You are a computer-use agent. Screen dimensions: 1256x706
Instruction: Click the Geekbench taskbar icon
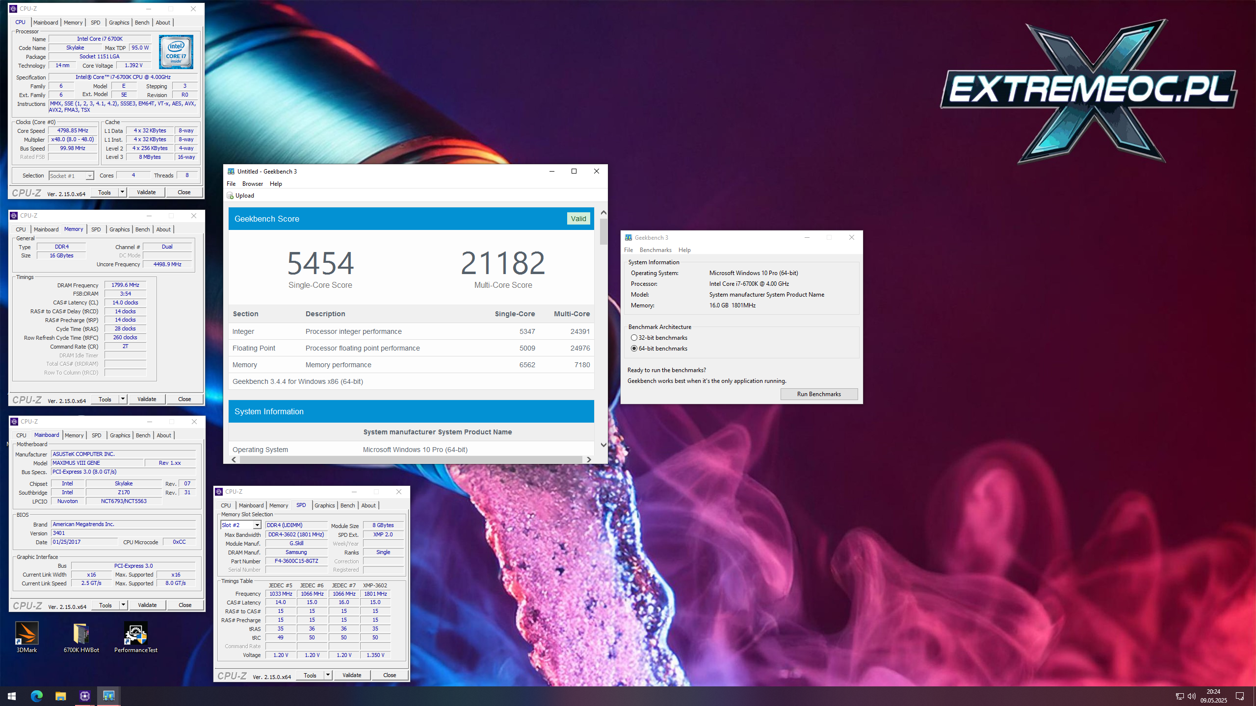coord(108,696)
